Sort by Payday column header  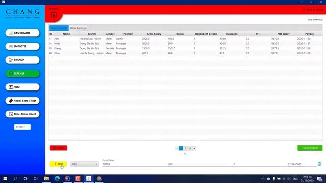click(x=310, y=34)
